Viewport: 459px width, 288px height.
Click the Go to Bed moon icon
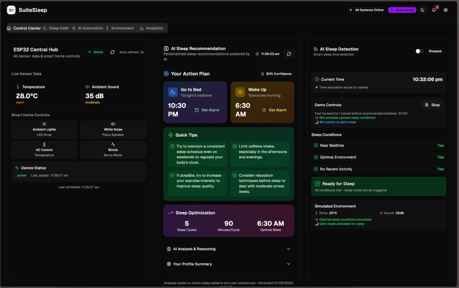pyautogui.click(x=173, y=92)
